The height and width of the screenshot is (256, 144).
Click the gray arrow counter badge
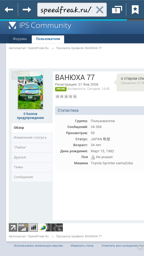click(13, 227)
